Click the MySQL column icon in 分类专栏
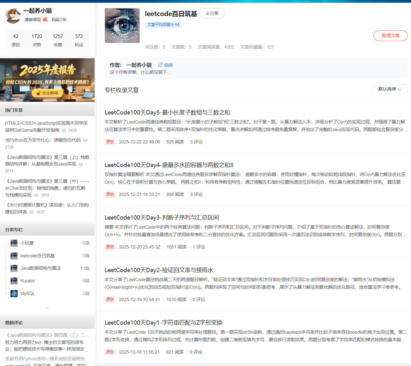This screenshot has width=411, height=366. tap(14, 293)
